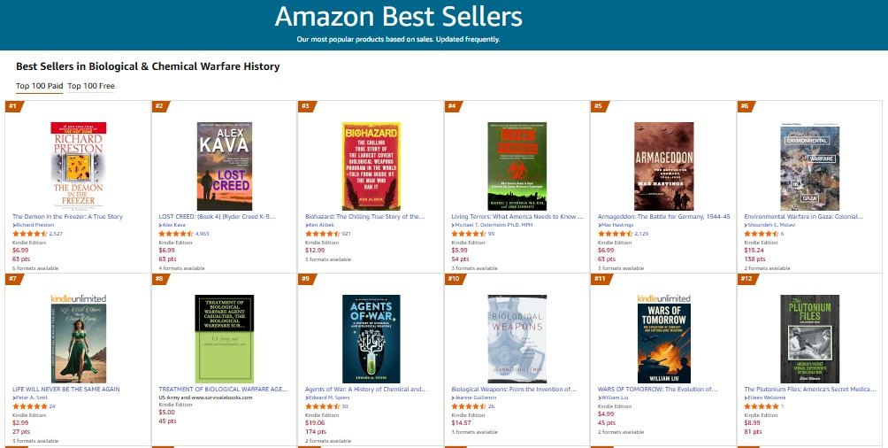Click Wars of Tomorrow book cover
Screen dimensions: 888x448
tap(663, 338)
